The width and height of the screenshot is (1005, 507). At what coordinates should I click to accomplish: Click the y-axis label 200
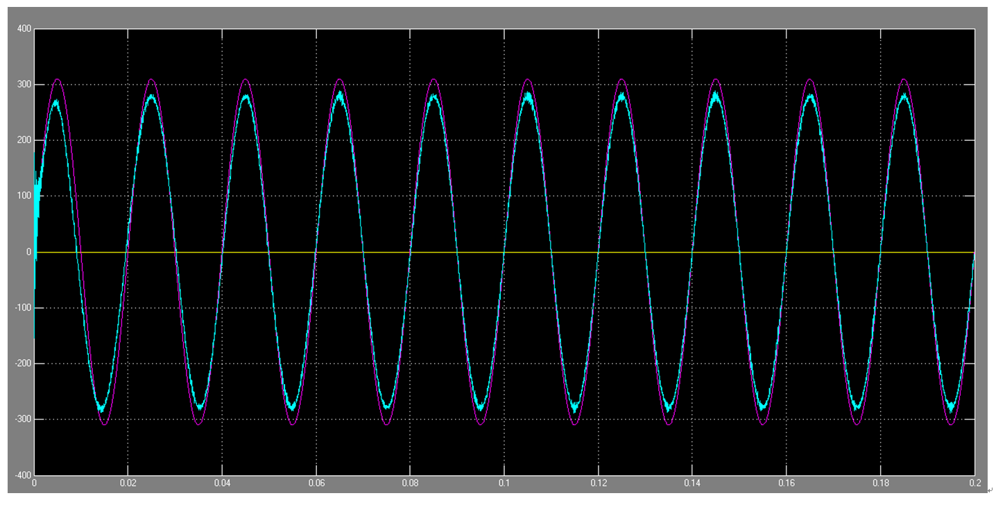pyautogui.click(x=25, y=141)
